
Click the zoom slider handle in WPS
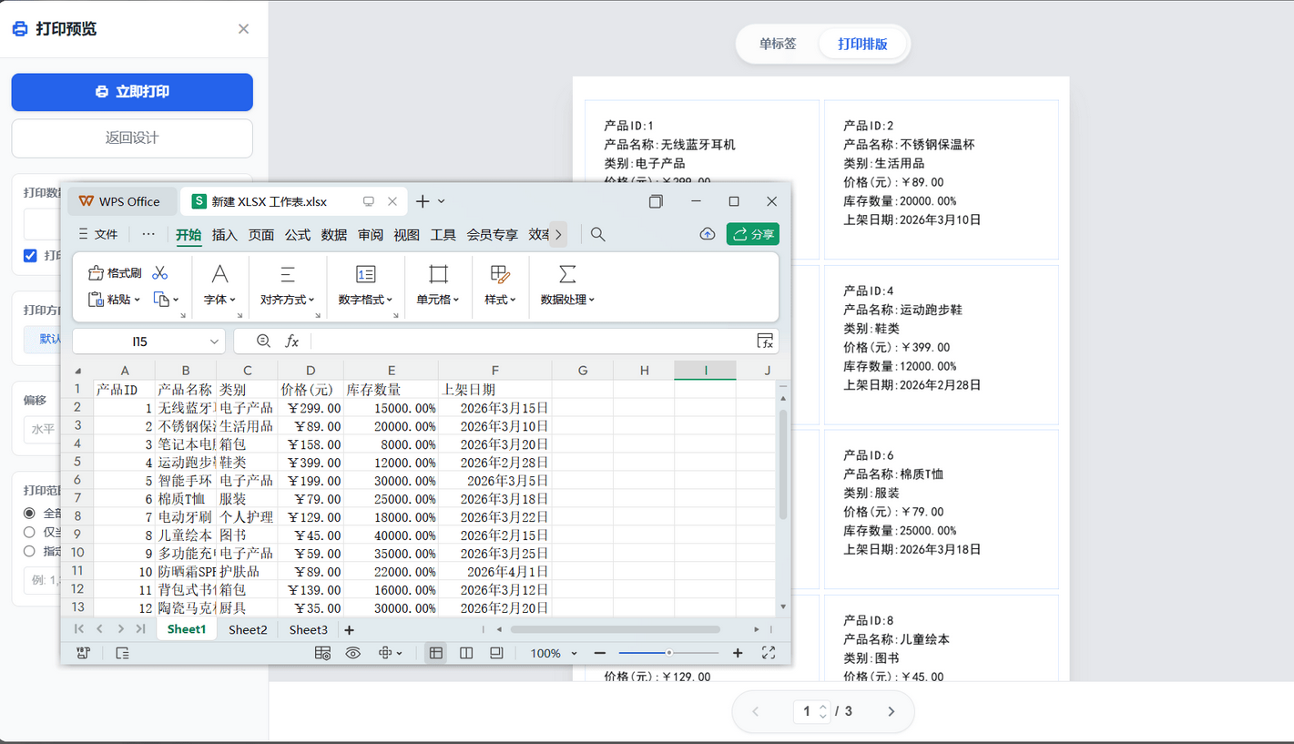[668, 653]
